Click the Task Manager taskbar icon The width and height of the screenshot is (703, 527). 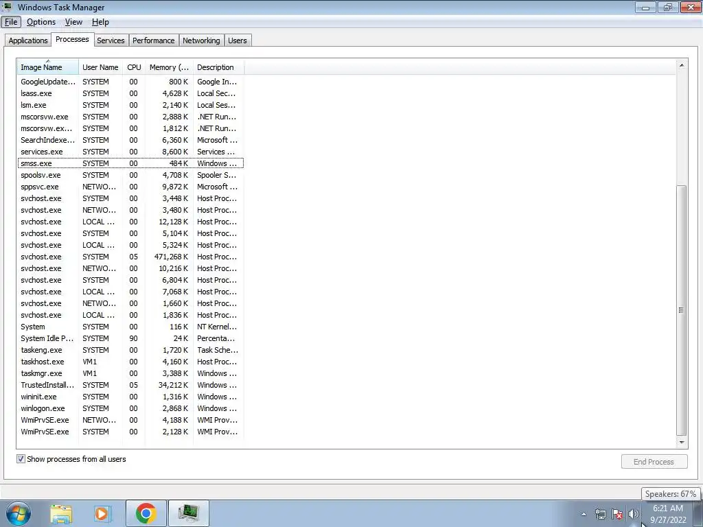[188, 513]
